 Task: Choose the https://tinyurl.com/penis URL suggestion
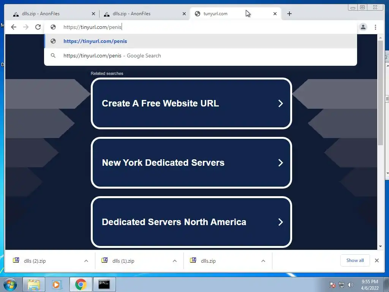201,41
